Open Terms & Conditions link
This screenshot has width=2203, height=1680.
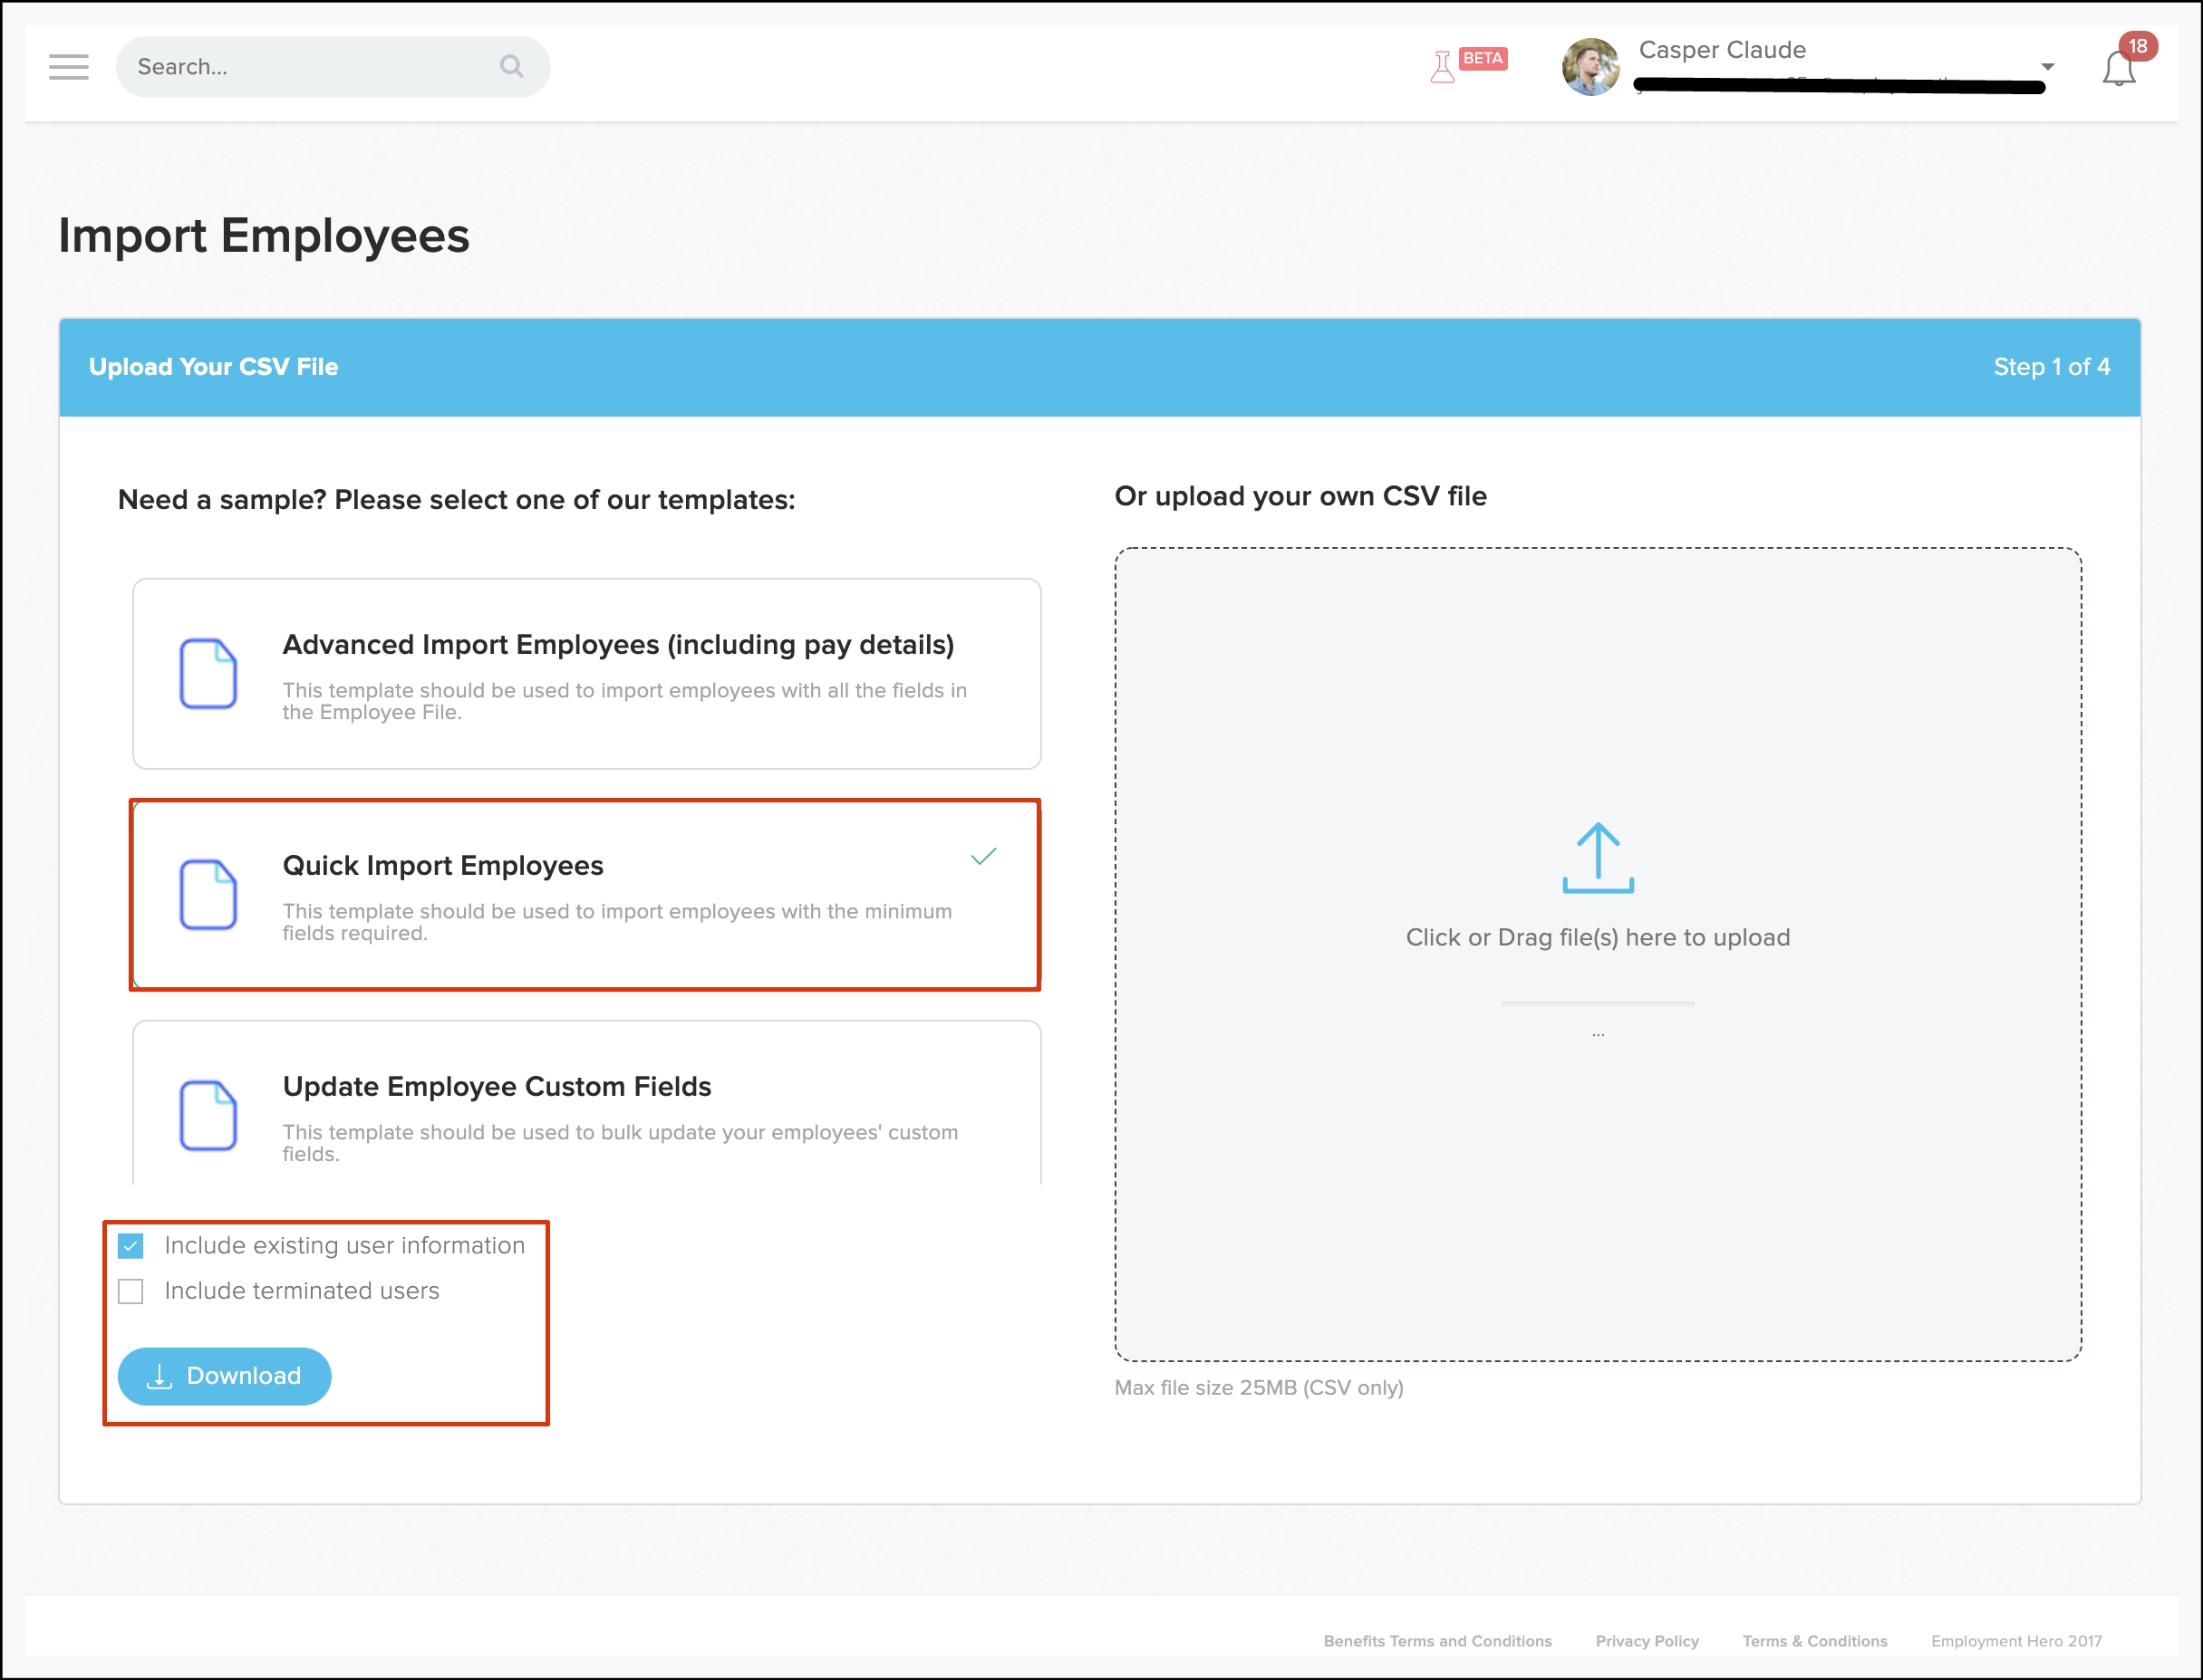pos(1814,1641)
